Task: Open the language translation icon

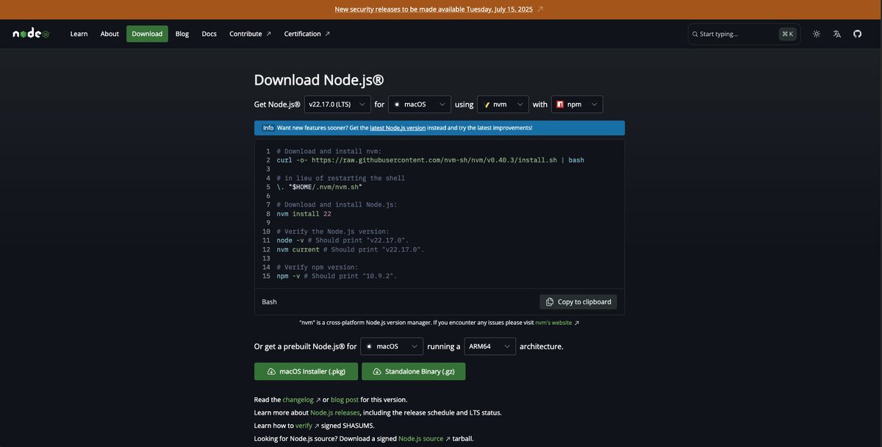Action: tap(836, 34)
